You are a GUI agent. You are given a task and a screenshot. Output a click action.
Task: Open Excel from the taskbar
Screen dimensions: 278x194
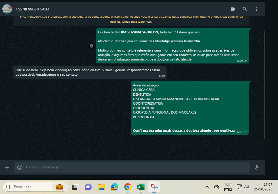140,187
